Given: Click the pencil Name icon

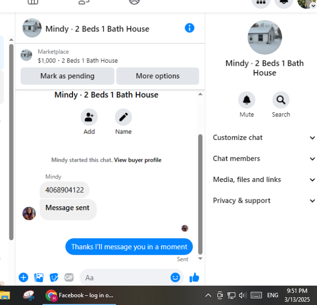Looking at the screenshot, I should coord(123,117).
